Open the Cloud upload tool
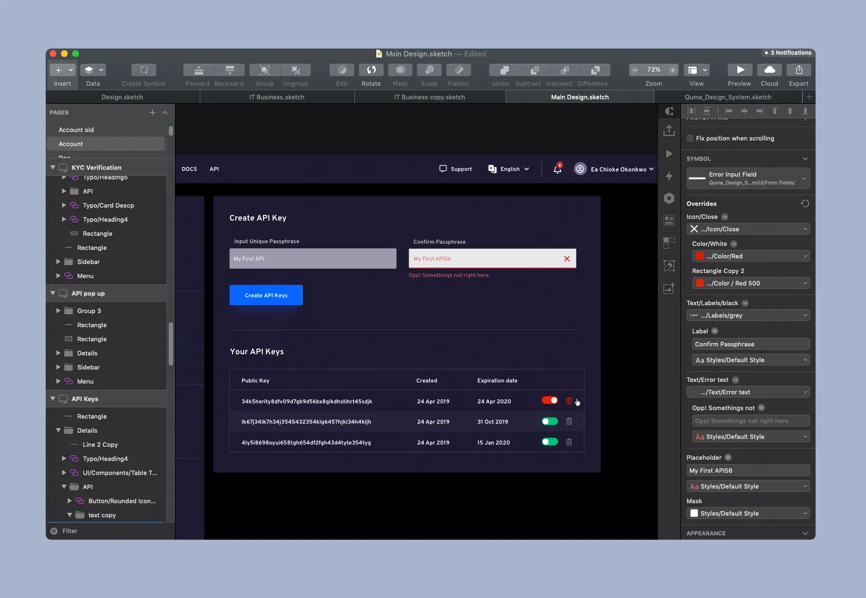This screenshot has width=866, height=598. point(769,70)
